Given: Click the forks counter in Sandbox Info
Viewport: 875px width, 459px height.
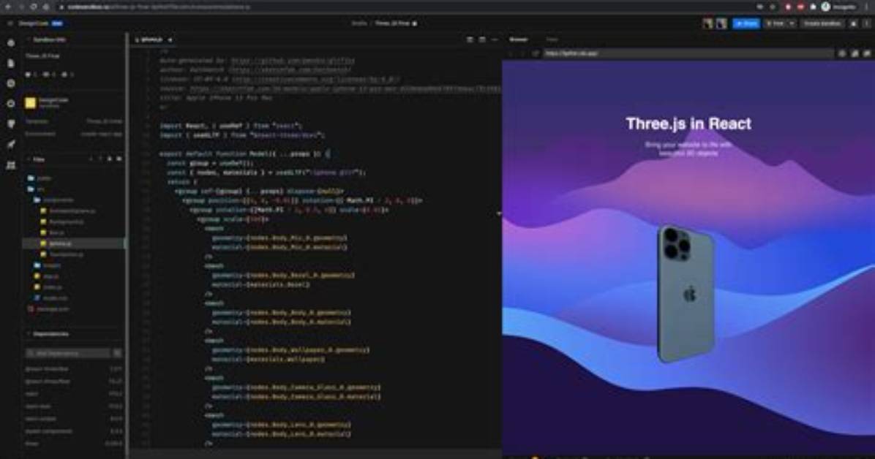Looking at the screenshot, I should click(x=67, y=74).
